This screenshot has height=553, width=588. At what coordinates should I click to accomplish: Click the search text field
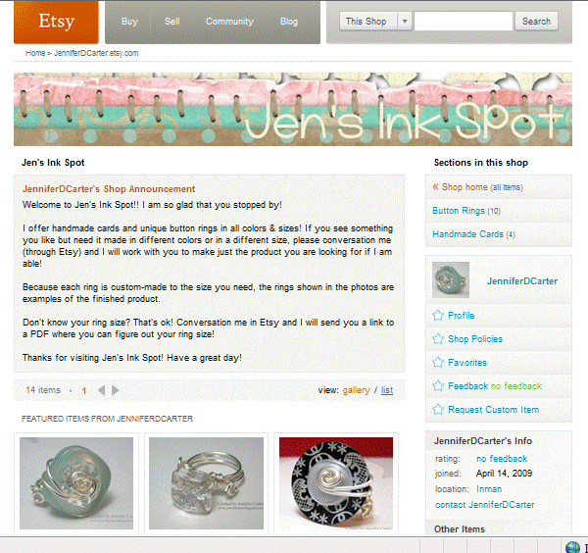[x=464, y=22]
